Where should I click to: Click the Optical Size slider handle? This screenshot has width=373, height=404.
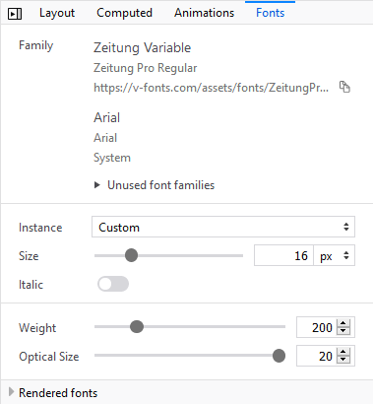tap(279, 356)
